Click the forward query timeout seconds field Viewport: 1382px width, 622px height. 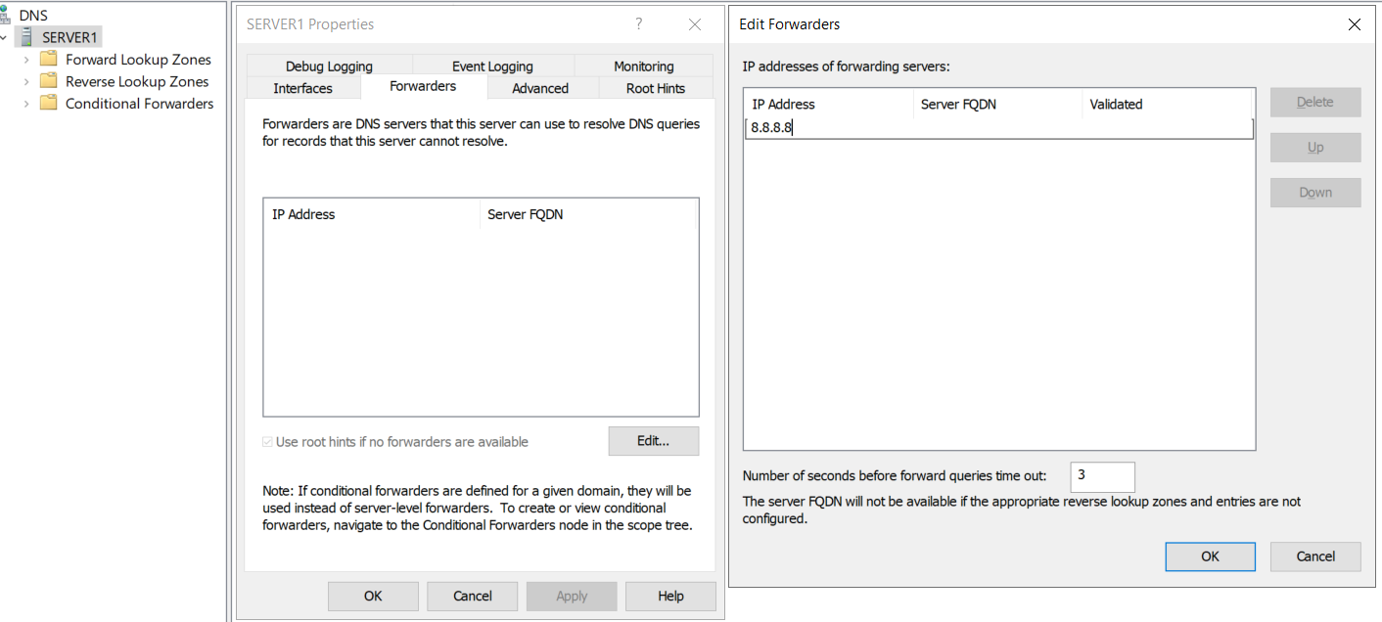[1102, 476]
